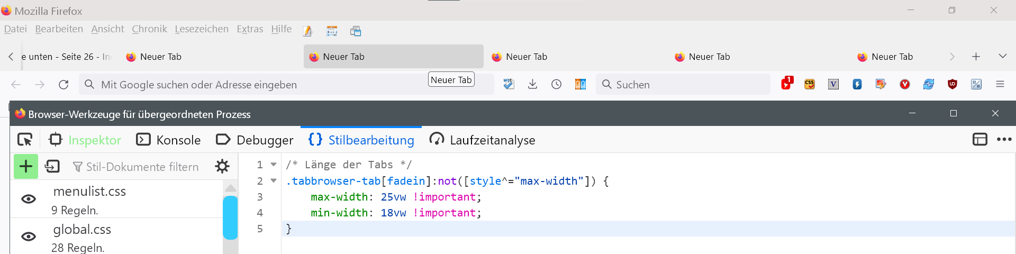This screenshot has height=254, width=1016.
Task: Switch to the Konsole tab
Action: (169, 140)
